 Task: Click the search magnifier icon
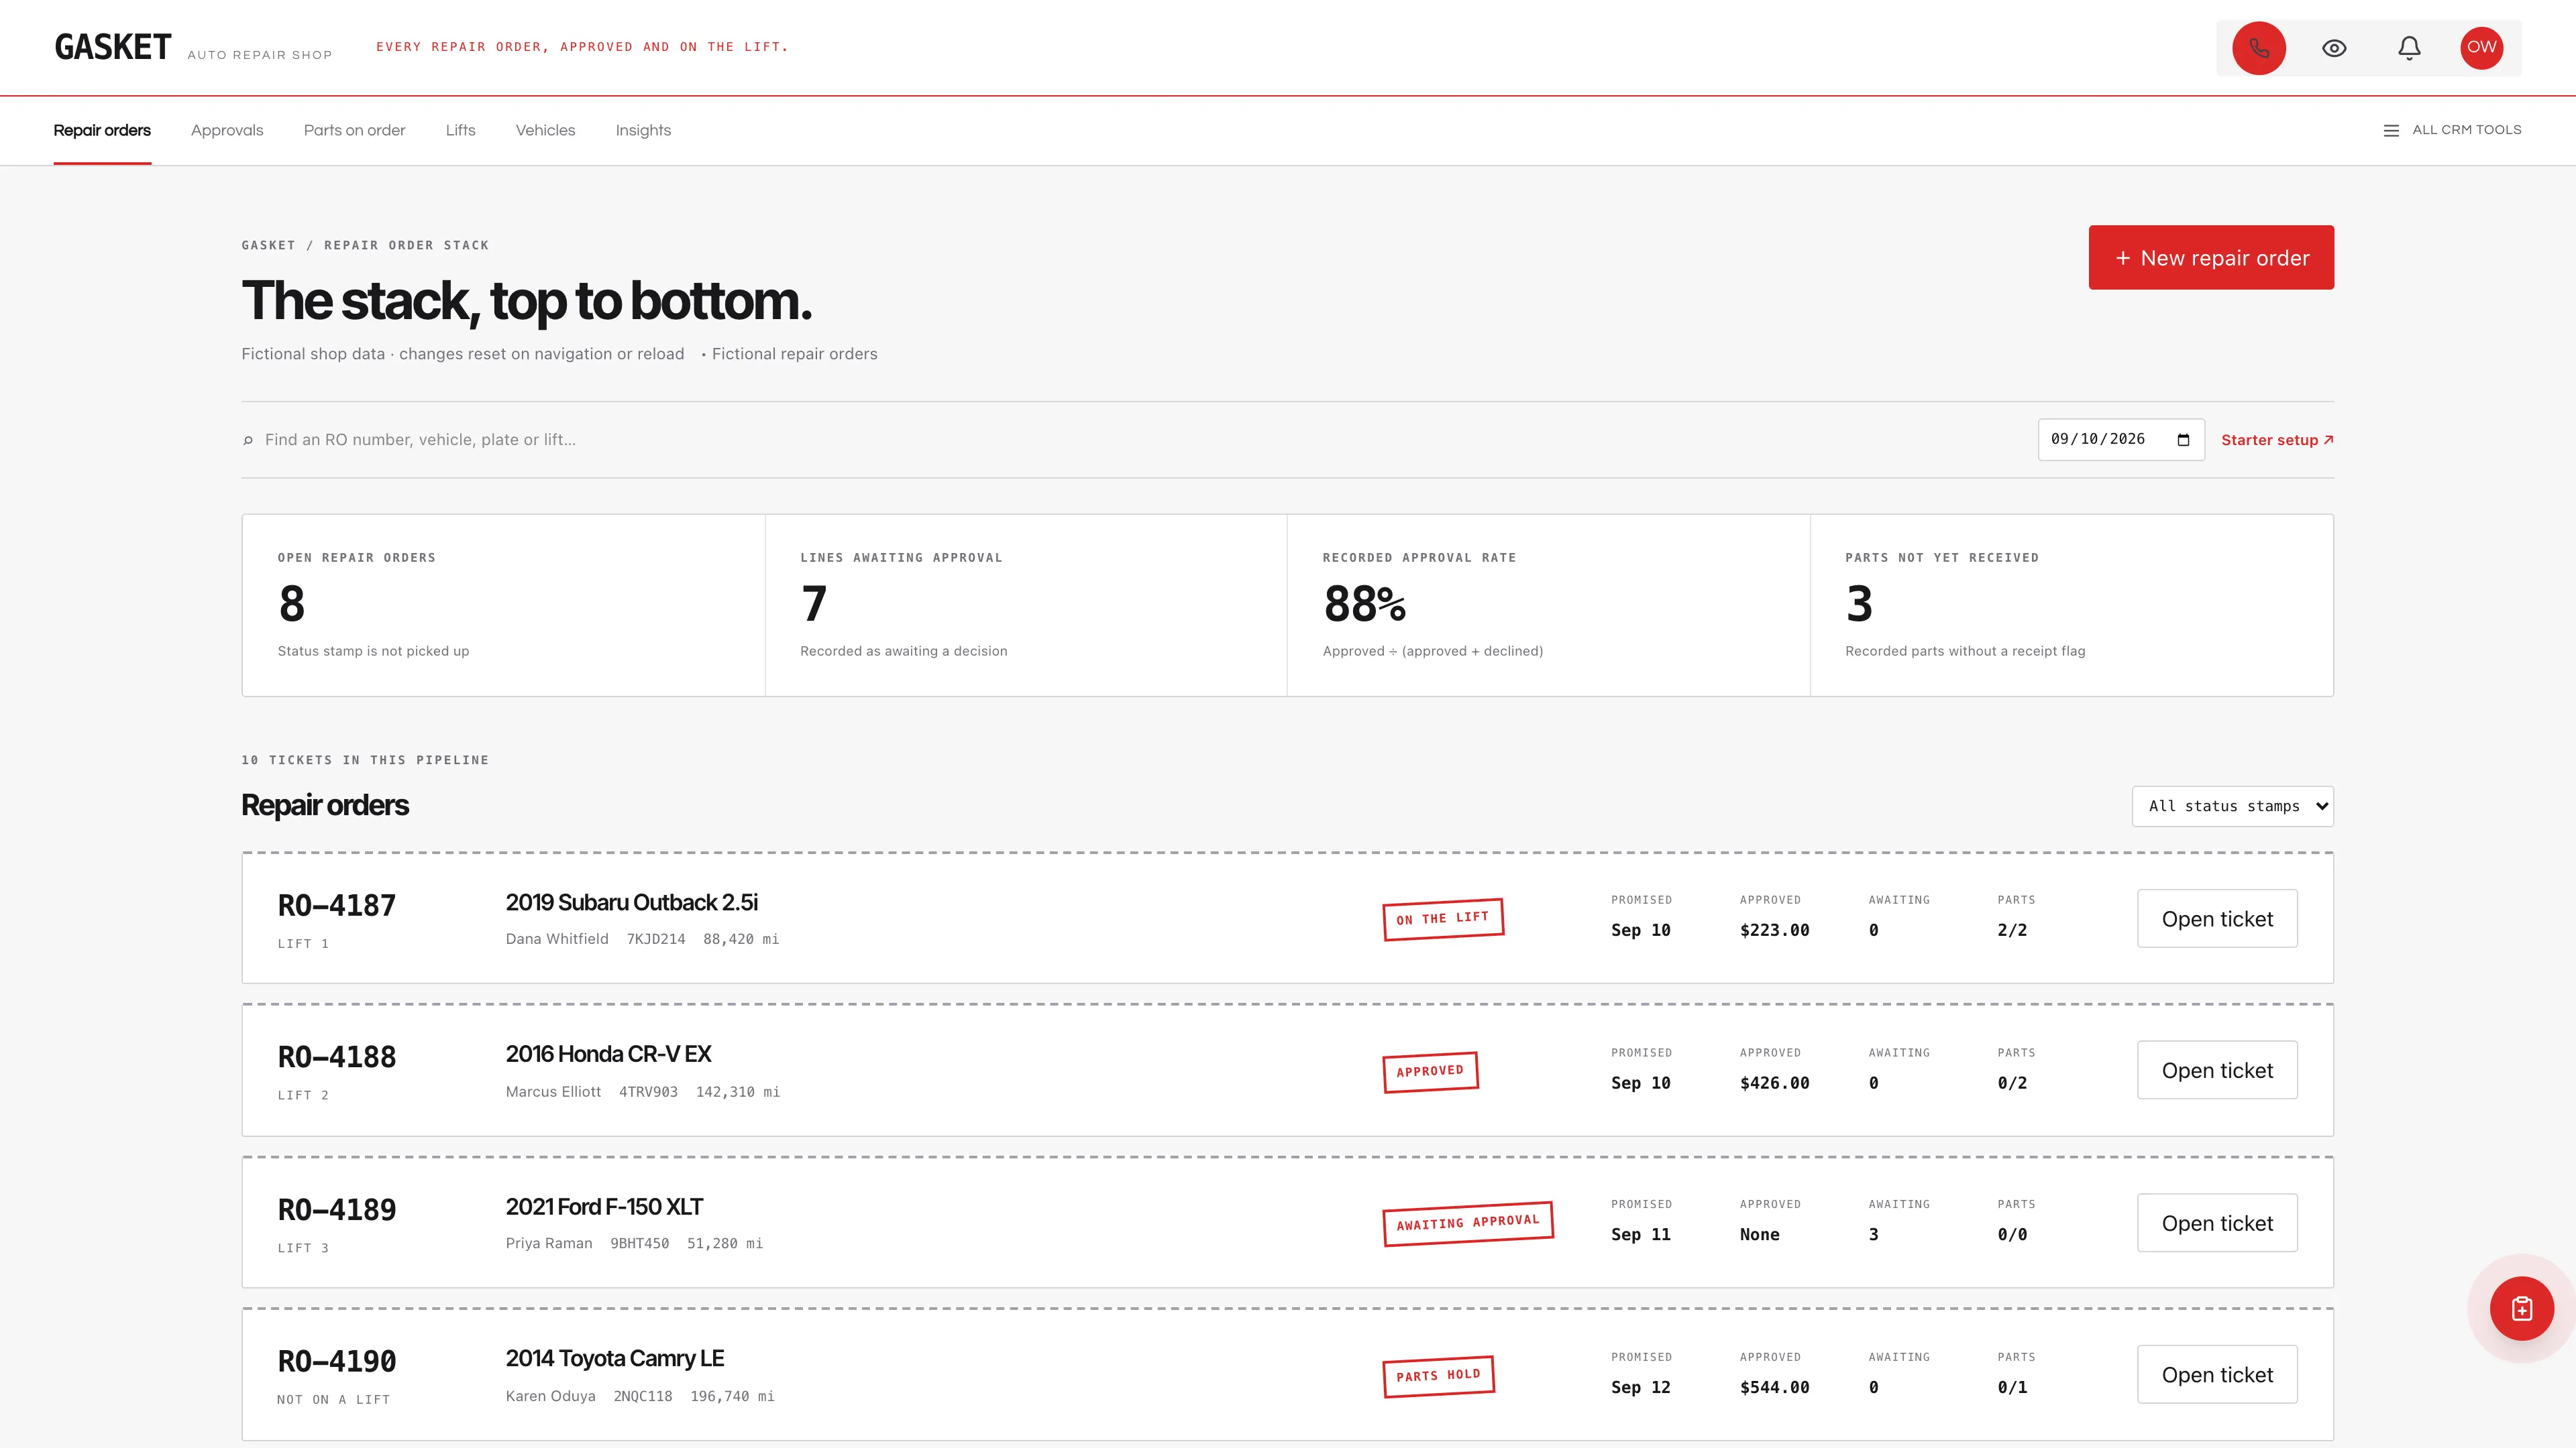tap(248, 440)
